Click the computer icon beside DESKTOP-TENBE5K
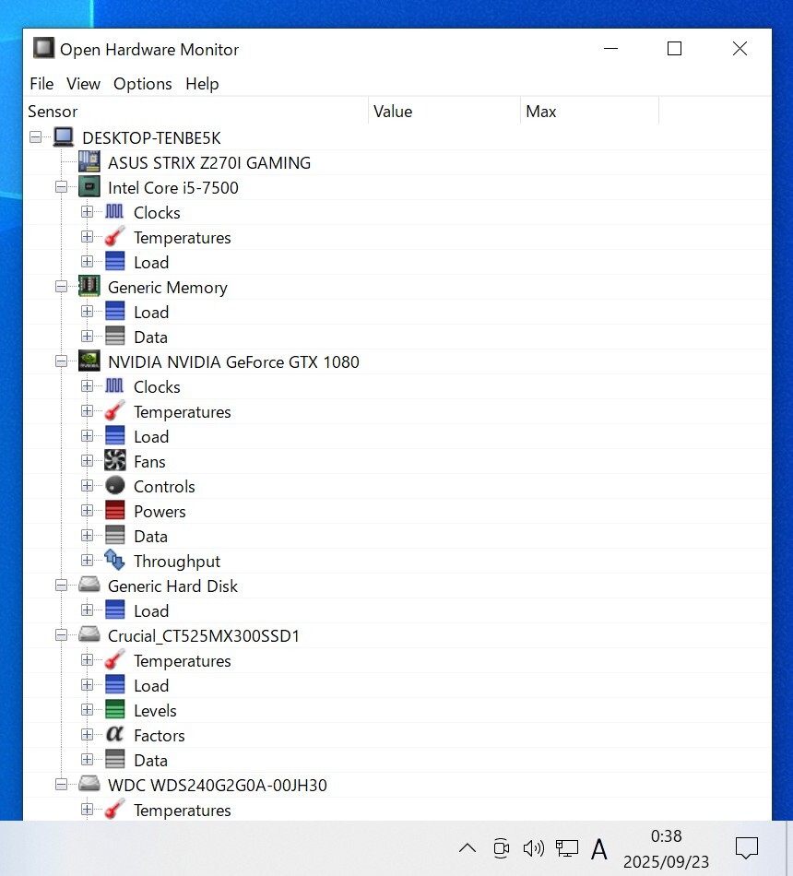This screenshot has width=793, height=876. [x=64, y=136]
